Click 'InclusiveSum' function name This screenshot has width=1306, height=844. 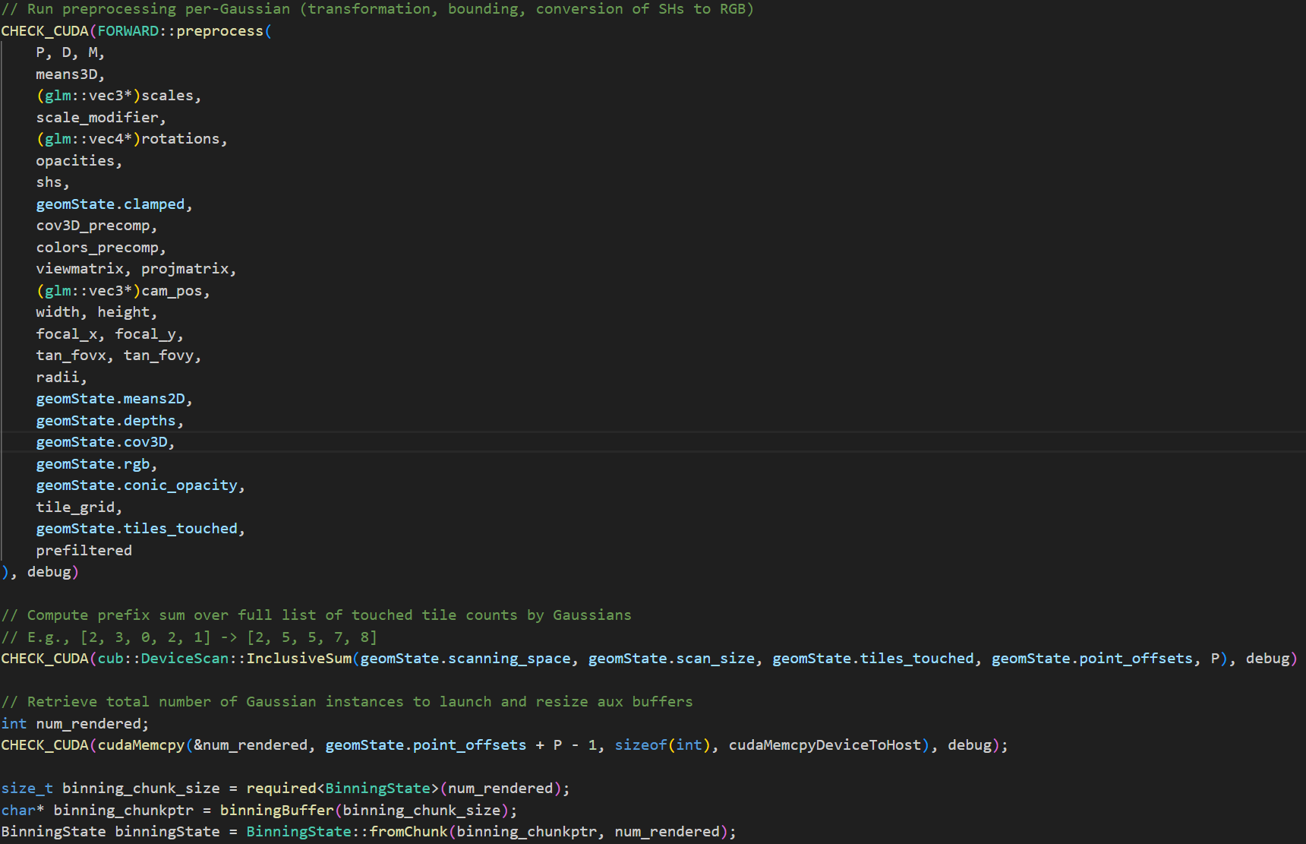pyautogui.click(x=299, y=659)
